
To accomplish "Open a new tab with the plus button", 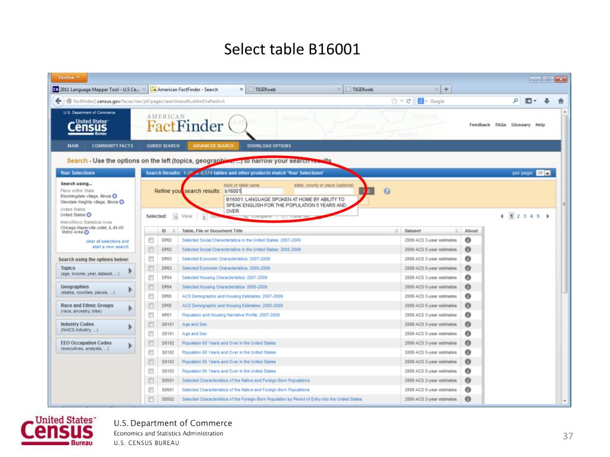I will (x=446, y=89).
